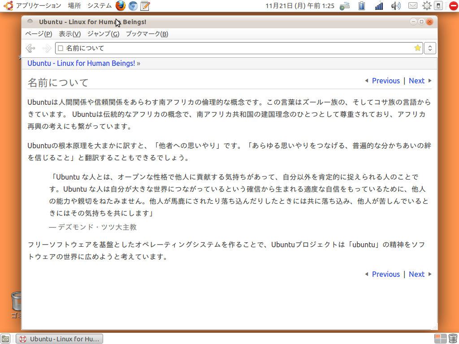
Task: Open the 場所 menu in the top panel
Action: 74,5
